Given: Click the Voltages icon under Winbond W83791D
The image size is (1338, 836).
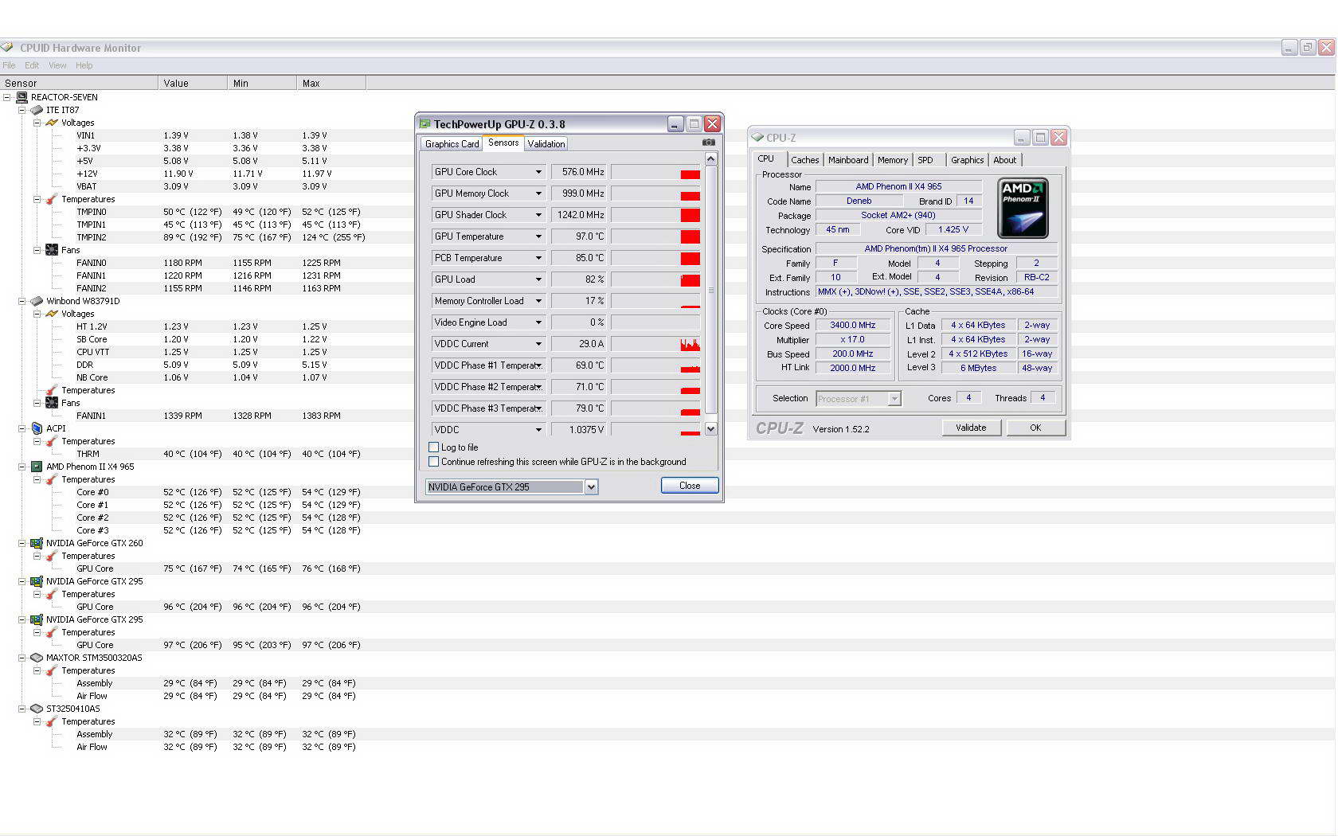Looking at the screenshot, I should click(52, 314).
